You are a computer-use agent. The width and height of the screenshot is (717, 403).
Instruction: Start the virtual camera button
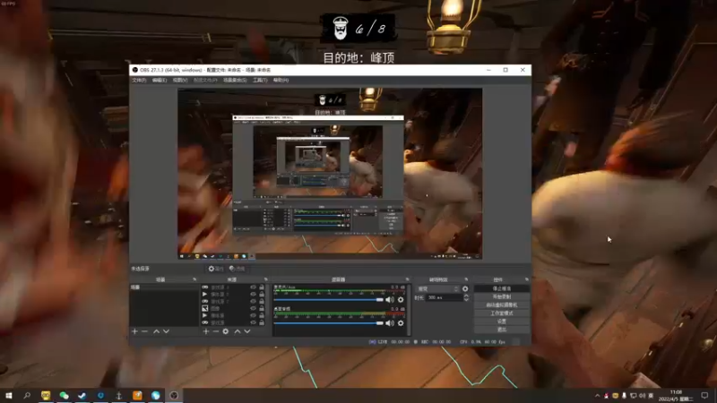tap(502, 304)
